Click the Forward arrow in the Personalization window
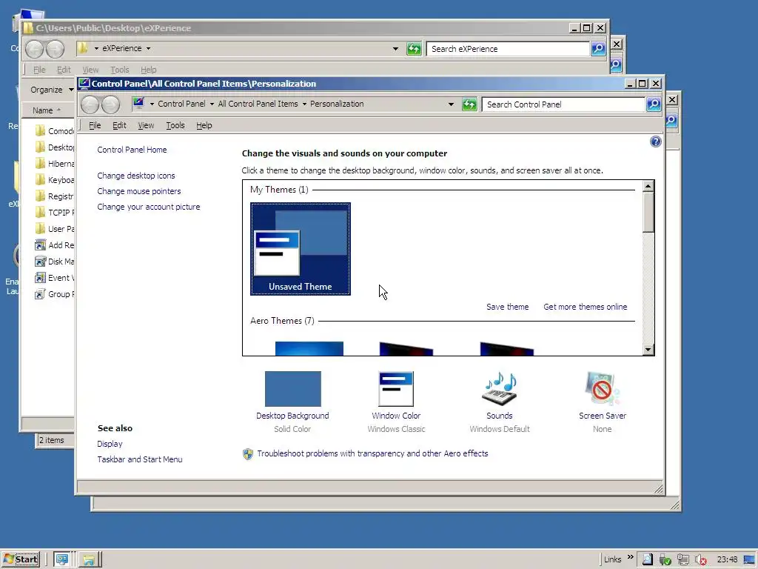Image resolution: width=758 pixels, height=569 pixels. click(x=111, y=104)
